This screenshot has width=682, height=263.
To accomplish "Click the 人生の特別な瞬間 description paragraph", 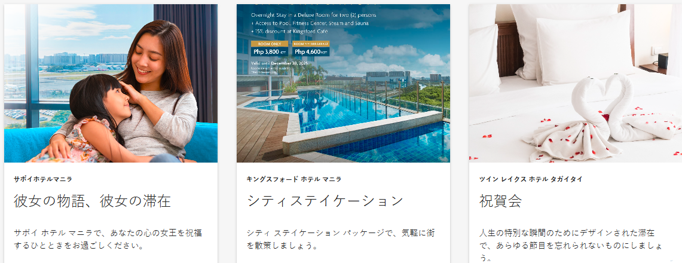I will tap(571, 245).
